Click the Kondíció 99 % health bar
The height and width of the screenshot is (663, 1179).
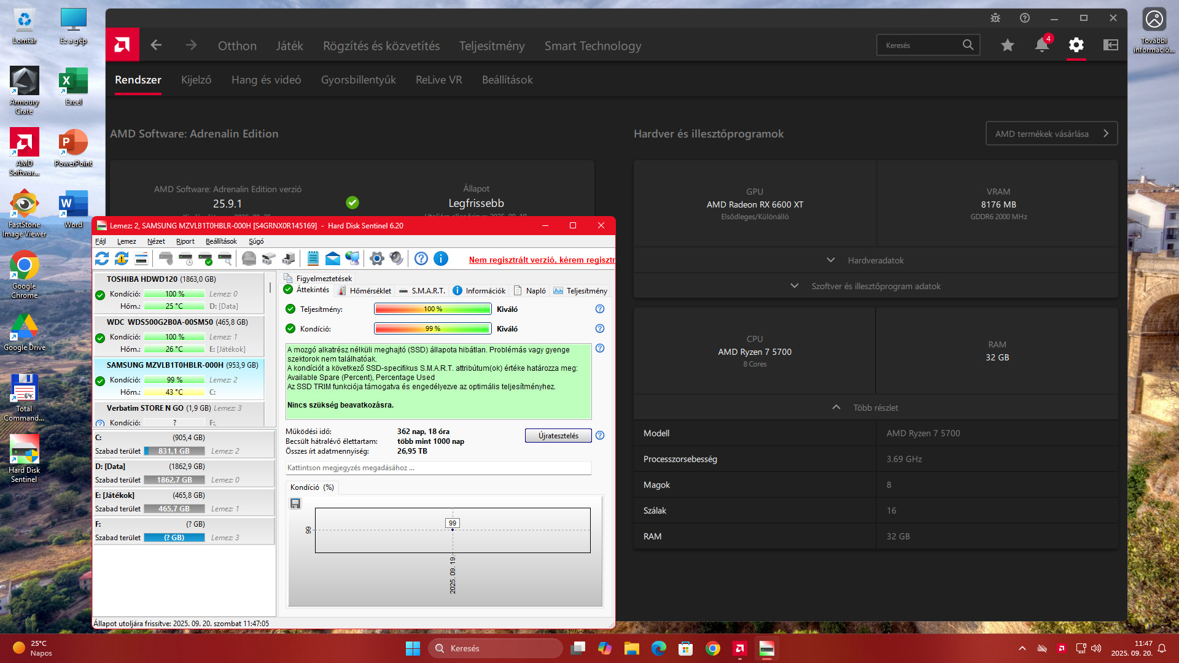point(432,328)
